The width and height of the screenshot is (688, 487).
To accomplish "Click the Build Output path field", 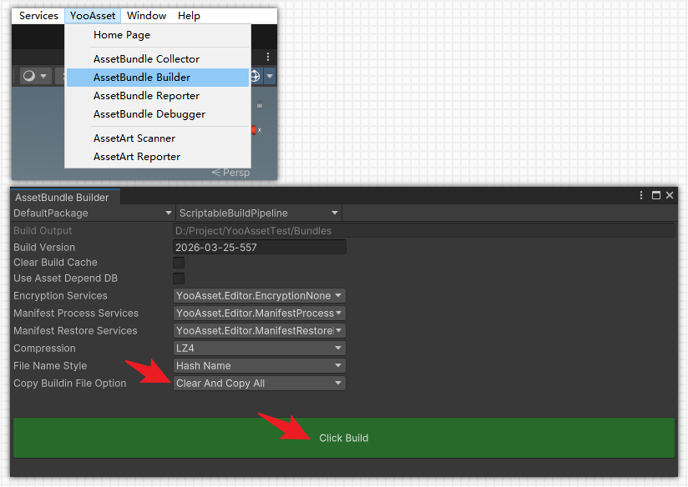I will click(x=424, y=230).
